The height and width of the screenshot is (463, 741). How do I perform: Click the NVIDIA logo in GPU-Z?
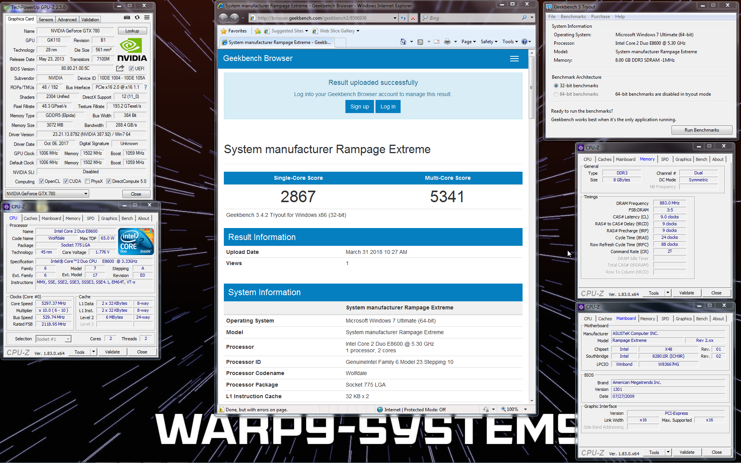tap(132, 50)
